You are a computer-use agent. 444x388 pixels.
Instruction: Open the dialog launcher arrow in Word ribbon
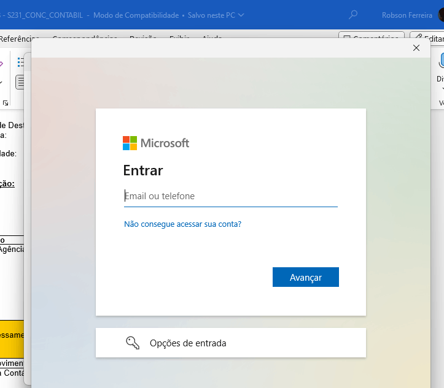(6, 102)
